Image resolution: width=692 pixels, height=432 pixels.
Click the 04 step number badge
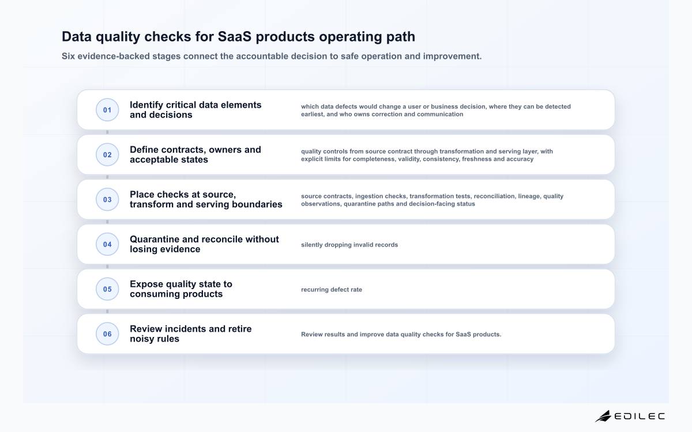(x=107, y=244)
